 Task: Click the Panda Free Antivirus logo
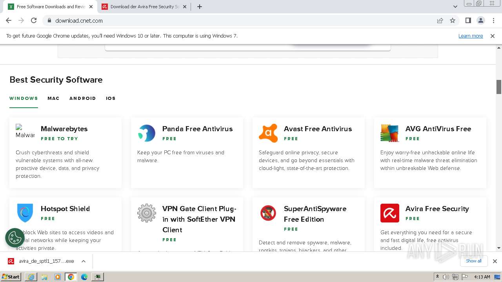tap(147, 133)
